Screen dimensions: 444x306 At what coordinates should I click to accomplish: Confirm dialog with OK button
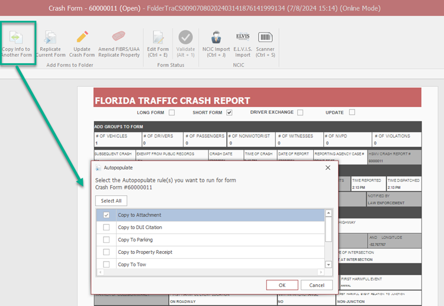coord(282,285)
